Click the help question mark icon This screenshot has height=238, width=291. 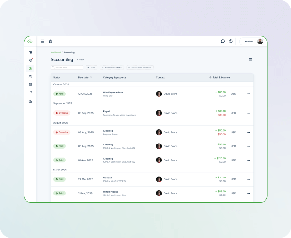[231, 41]
